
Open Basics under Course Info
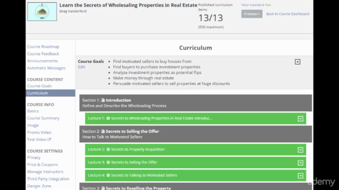point(33,111)
